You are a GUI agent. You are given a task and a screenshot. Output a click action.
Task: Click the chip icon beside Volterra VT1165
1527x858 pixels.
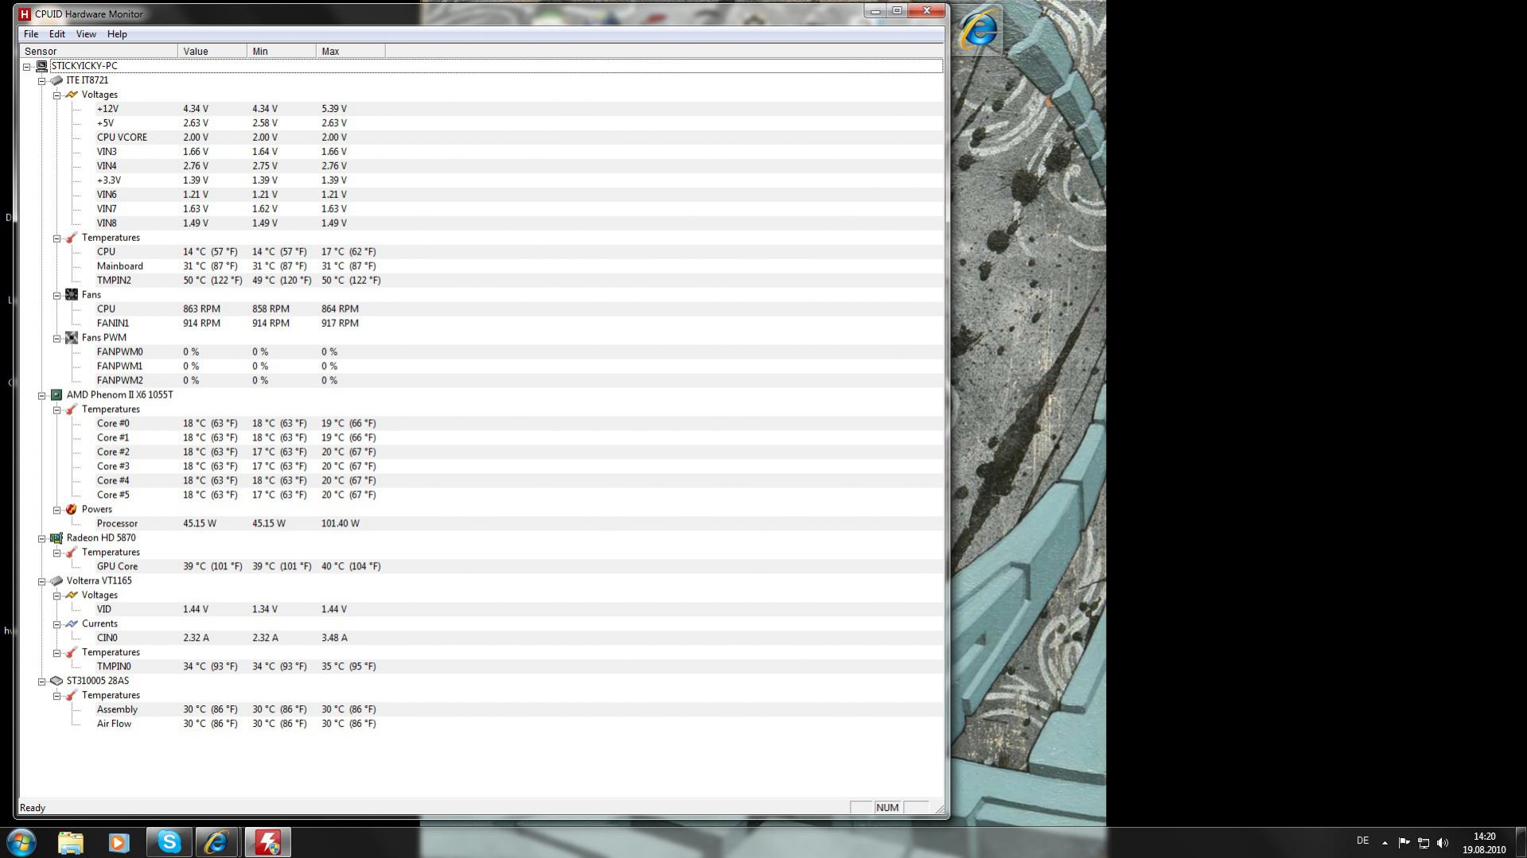tap(56, 581)
